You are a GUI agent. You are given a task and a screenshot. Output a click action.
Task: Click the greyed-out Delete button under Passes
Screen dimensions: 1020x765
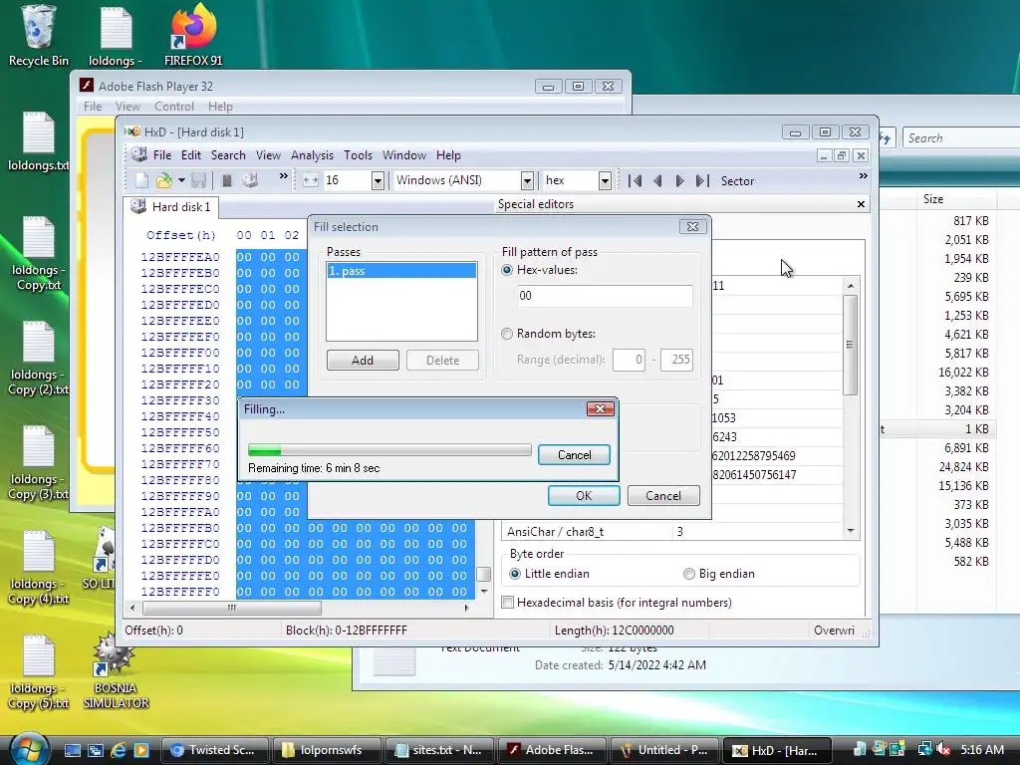442,361
